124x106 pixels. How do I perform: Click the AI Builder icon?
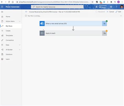click(x=2, y=50)
